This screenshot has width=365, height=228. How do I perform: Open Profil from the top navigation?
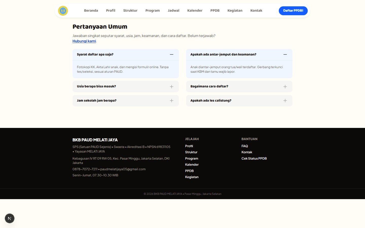point(111,11)
